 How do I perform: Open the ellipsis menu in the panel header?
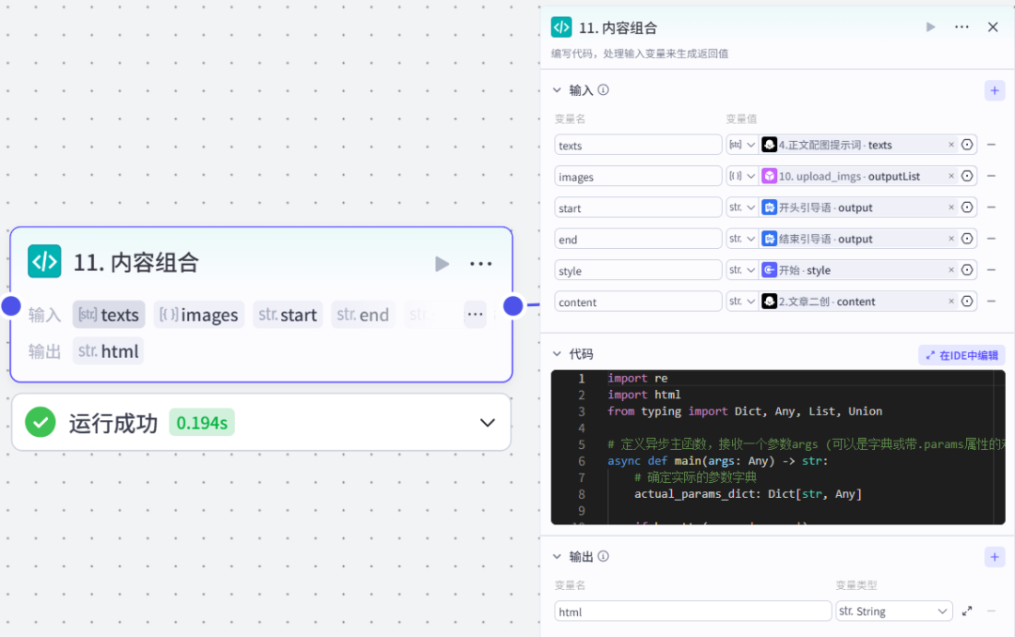coord(960,27)
